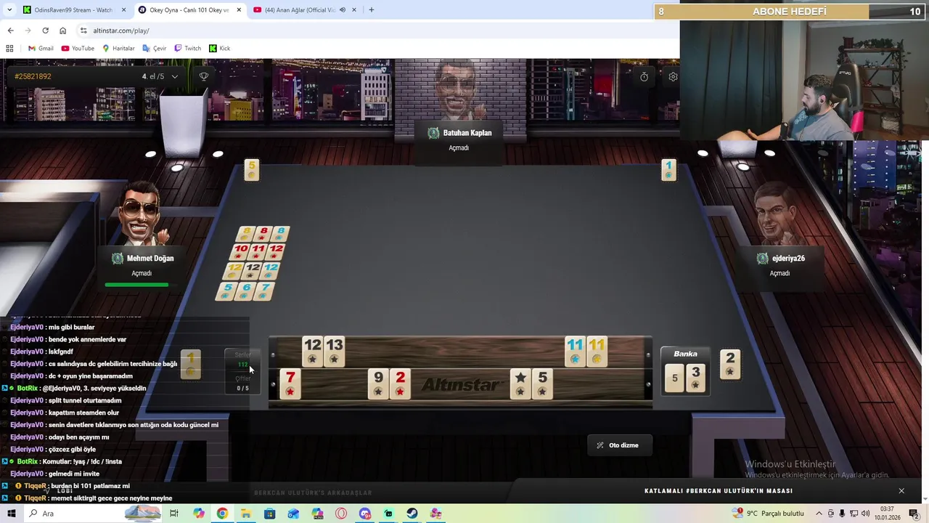Select the black 9 tile on the rack
The image size is (929, 523).
point(378,384)
